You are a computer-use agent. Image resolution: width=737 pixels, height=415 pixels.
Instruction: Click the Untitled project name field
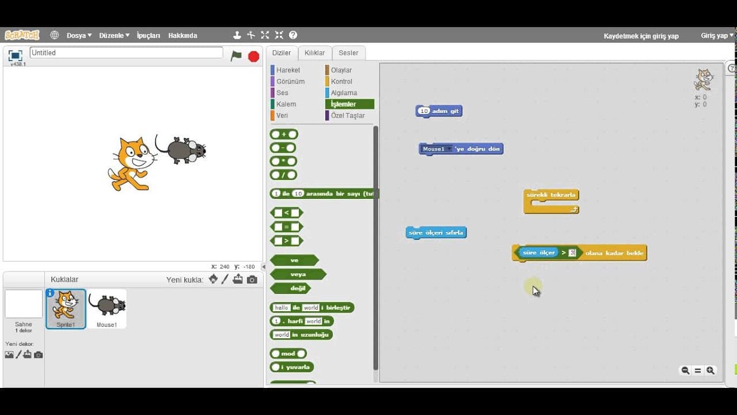126,52
